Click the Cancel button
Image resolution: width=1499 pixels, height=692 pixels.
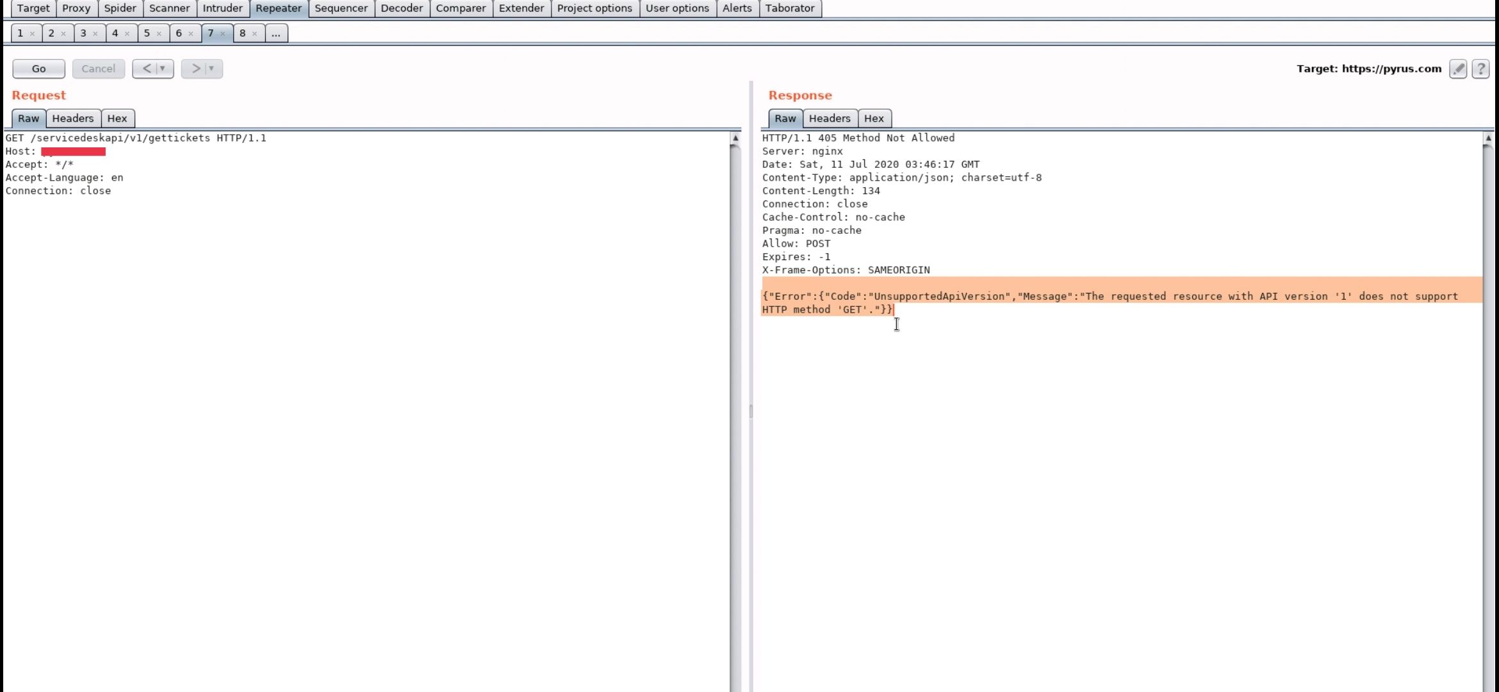point(98,69)
